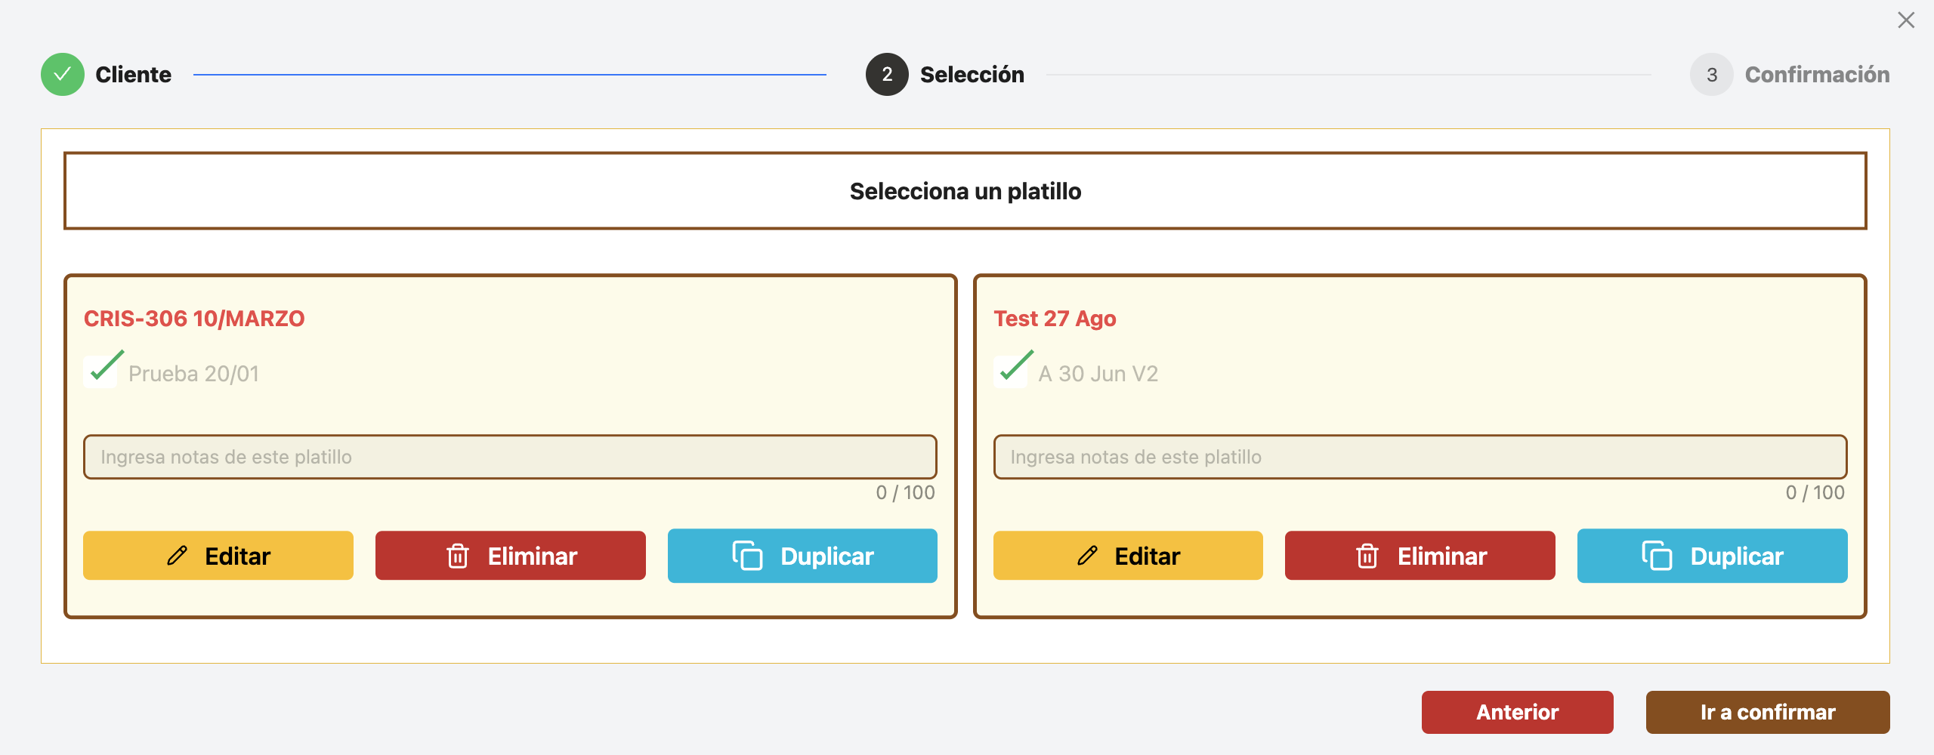Click the Selecciona un platillo header bar
This screenshot has width=1934, height=755.
[x=965, y=191]
